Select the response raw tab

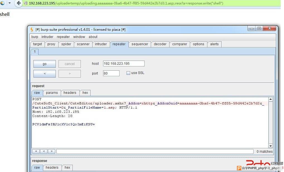37,168
